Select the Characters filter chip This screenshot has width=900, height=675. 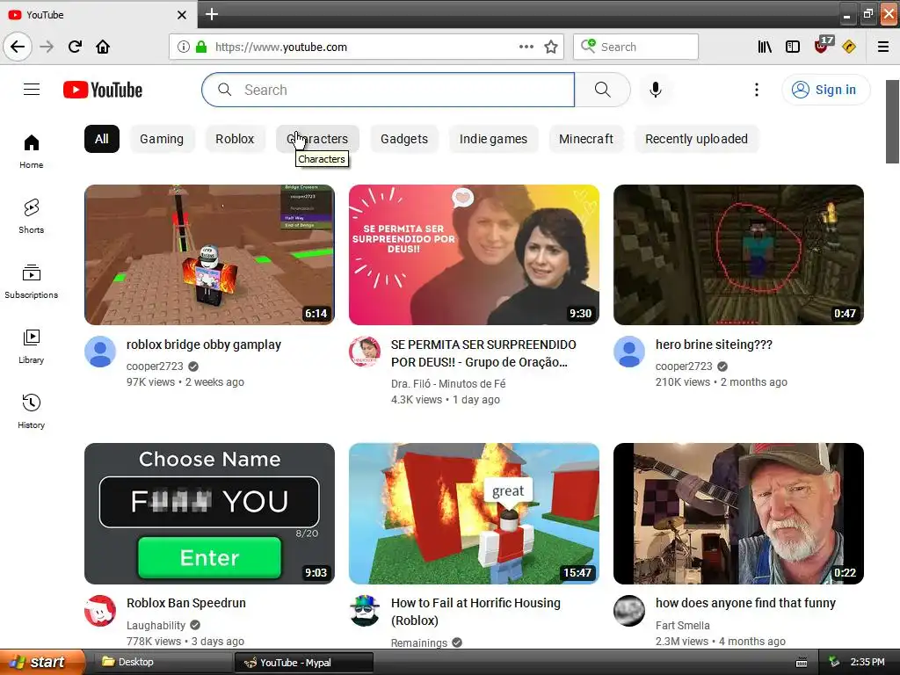317,139
